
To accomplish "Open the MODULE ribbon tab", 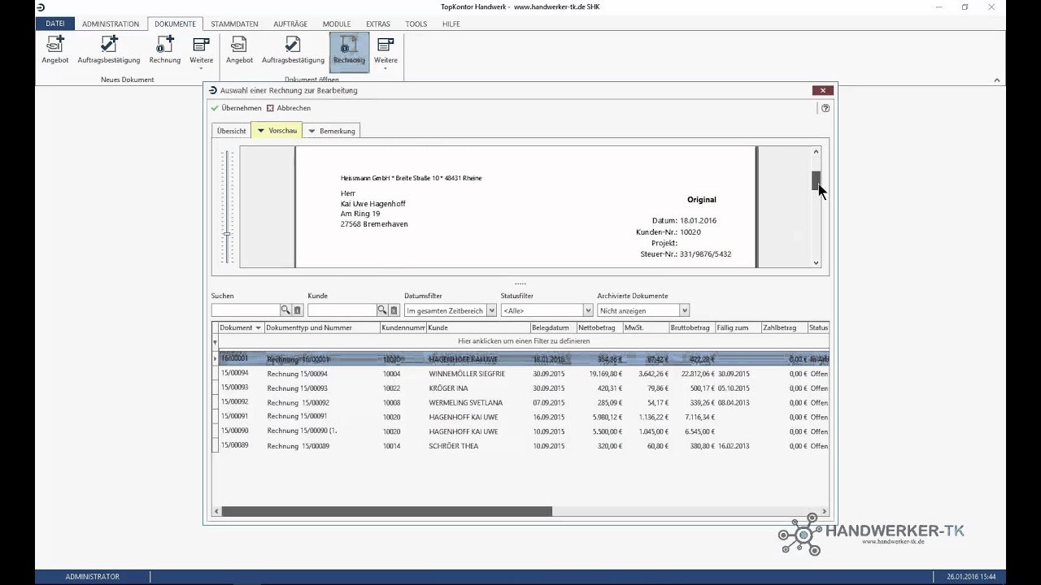I will pos(337,24).
